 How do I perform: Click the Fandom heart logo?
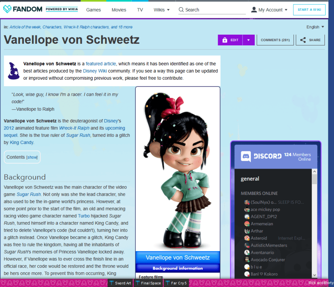(x=7, y=9)
